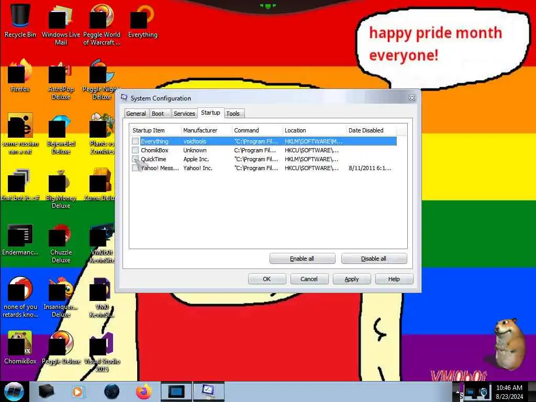Close the System Configuration dialog
The width and height of the screenshot is (536, 402).
tap(412, 98)
